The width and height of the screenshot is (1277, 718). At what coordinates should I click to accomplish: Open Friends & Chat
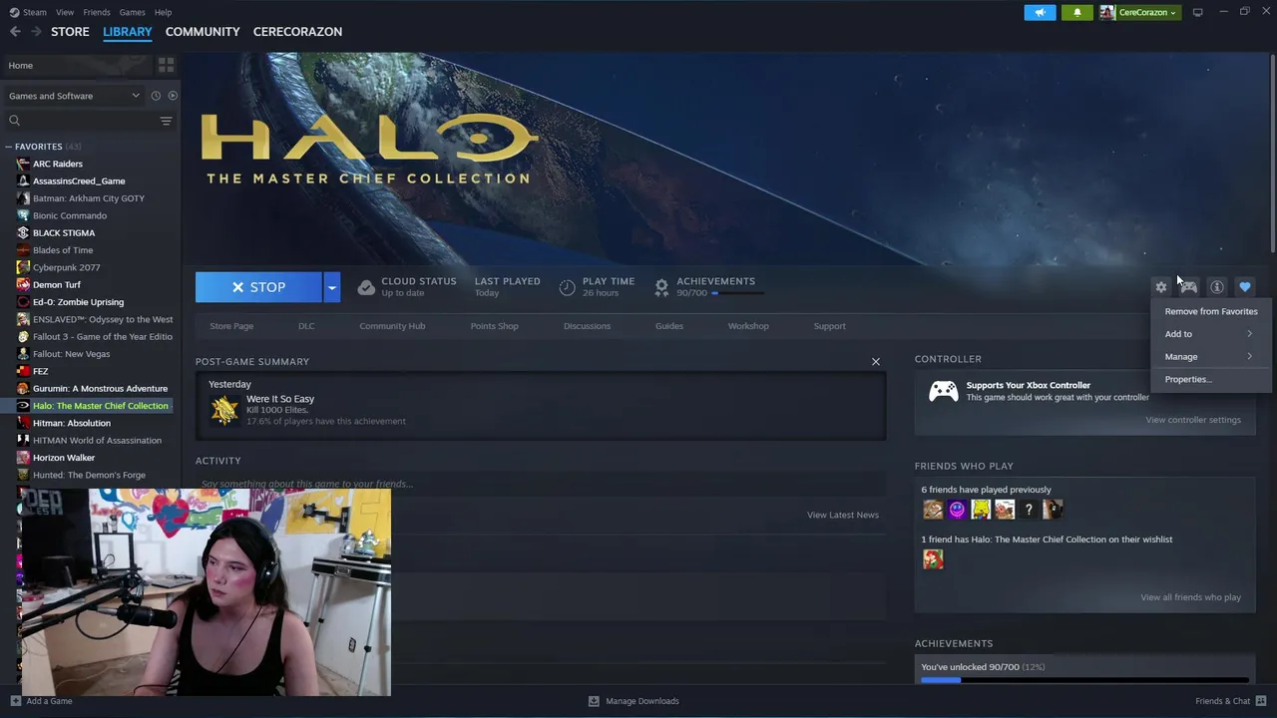coord(1229,701)
